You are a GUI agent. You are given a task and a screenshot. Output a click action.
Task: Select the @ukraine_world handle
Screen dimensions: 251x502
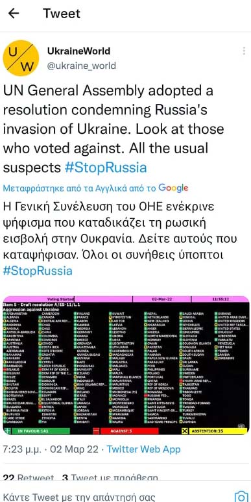(82, 66)
